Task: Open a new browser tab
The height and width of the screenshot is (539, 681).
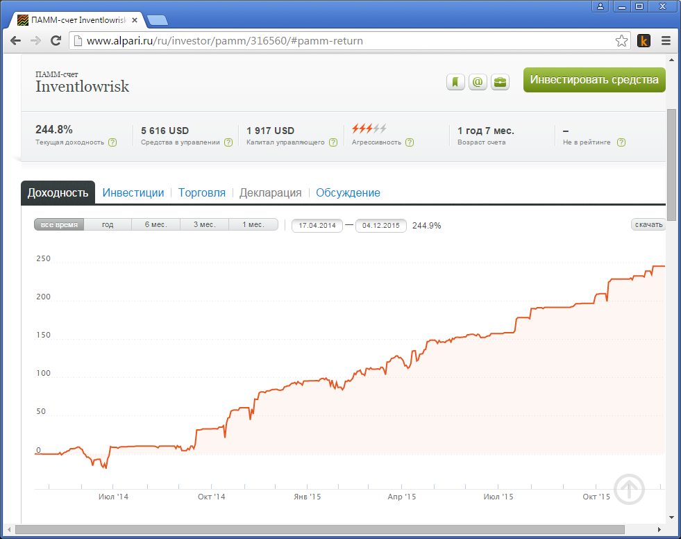Action: 157,20
